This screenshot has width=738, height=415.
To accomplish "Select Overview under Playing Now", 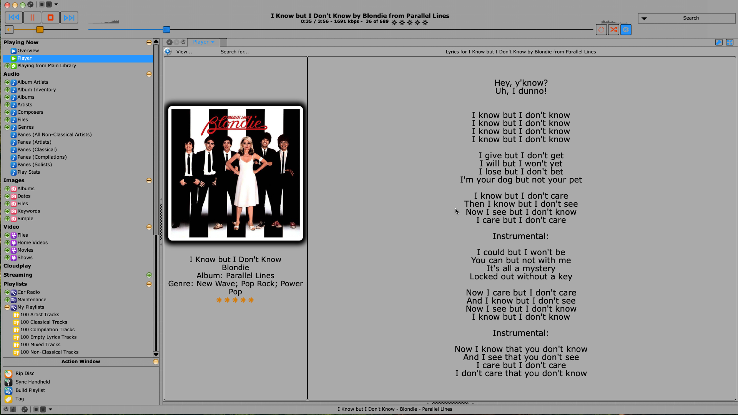I will tap(28, 51).
